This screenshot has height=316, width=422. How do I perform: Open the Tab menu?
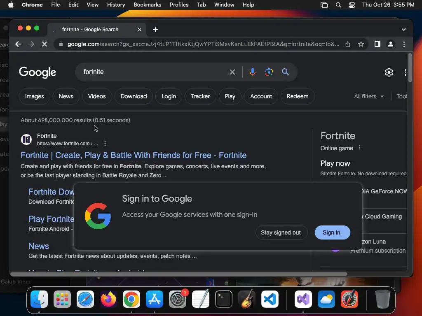pyautogui.click(x=201, y=5)
